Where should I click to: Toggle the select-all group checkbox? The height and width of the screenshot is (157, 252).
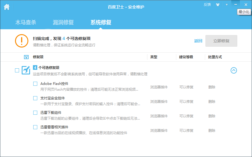(17, 70)
